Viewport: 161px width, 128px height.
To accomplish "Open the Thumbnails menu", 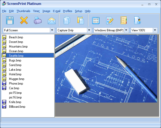I will pyautogui.click(x=23, y=11).
